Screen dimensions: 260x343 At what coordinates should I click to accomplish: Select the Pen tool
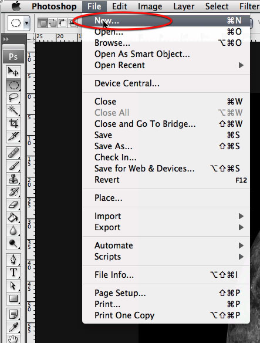[13, 260]
